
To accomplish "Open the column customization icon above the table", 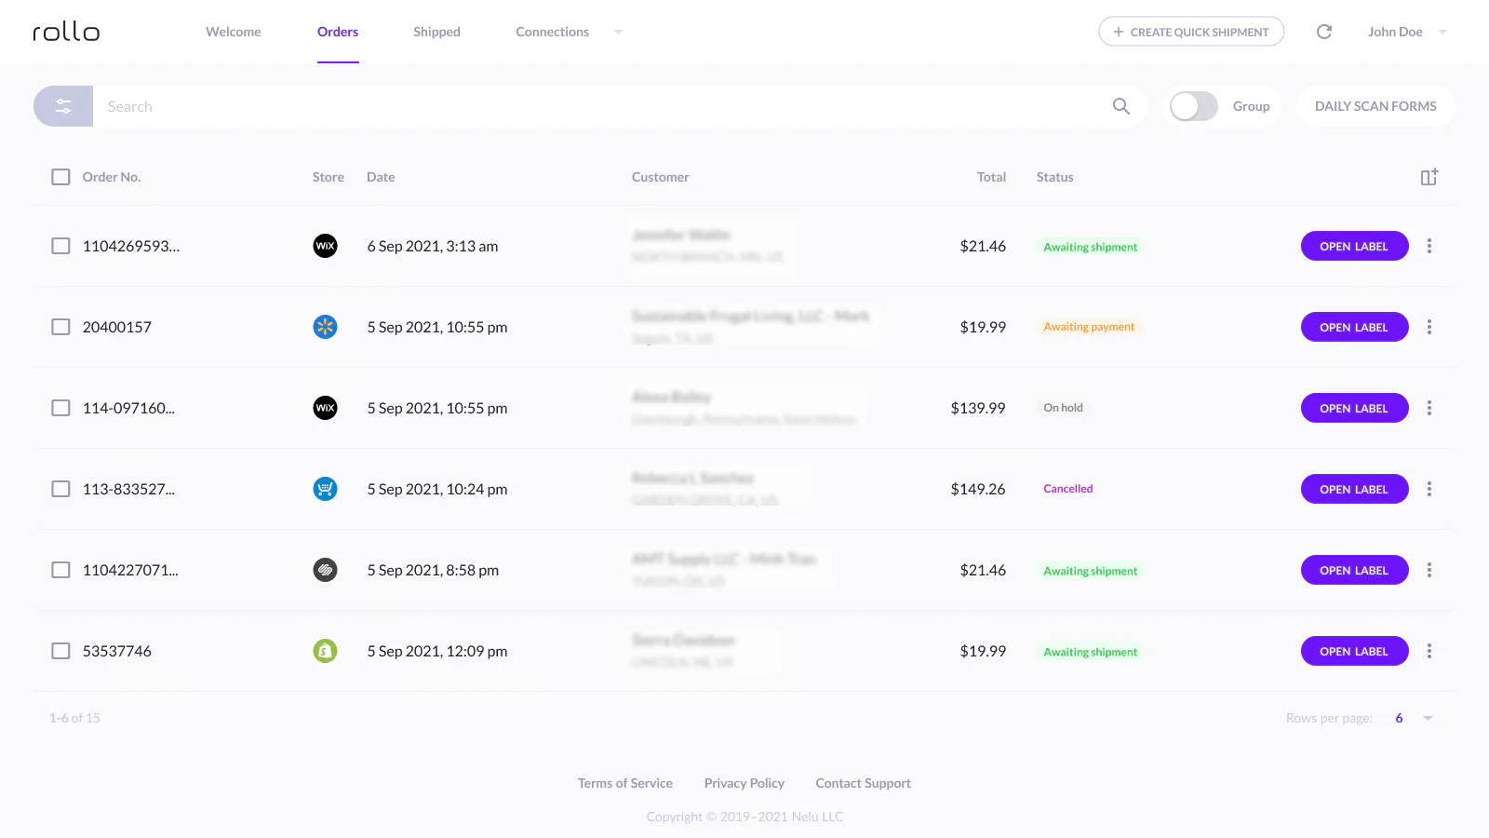I will tap(1429, 176).
